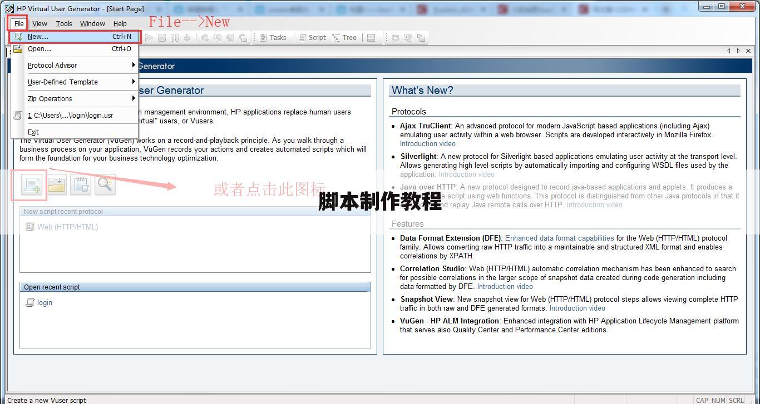Switch to Script view in toolbar
760x404 pixels.
(312, 38)
